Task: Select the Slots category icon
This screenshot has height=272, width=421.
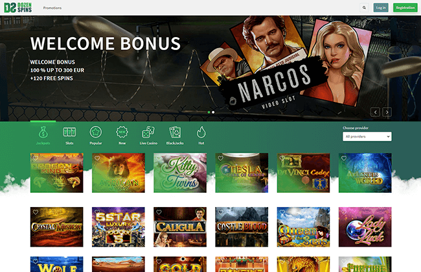Action: click(x=69, y=132)
